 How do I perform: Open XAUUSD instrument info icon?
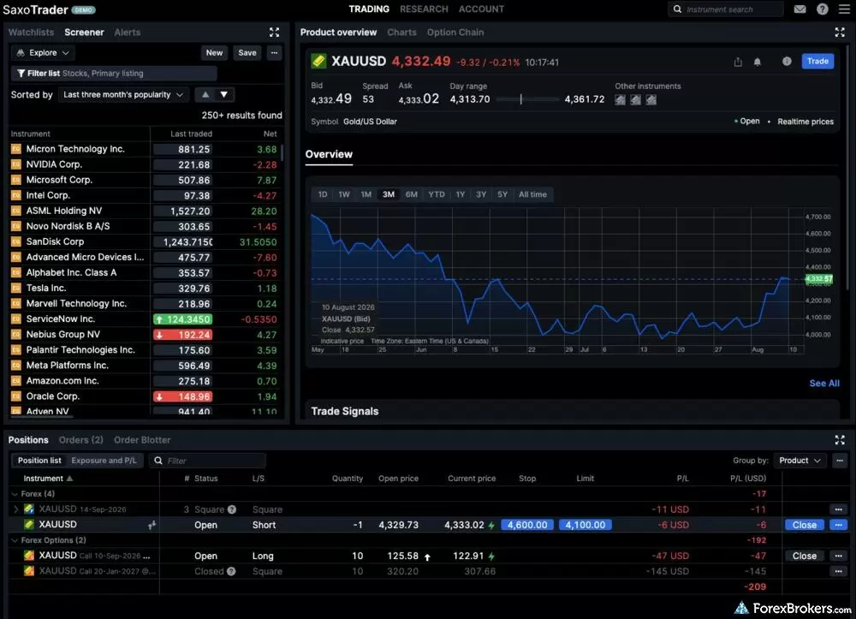[x=786, y=61]
